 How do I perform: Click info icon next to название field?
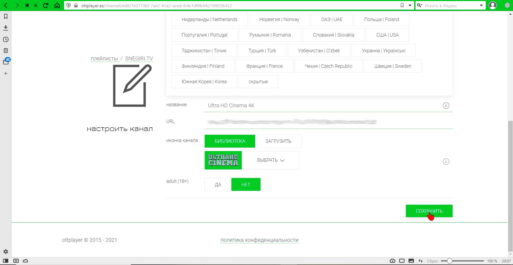(x=446, y=105)
